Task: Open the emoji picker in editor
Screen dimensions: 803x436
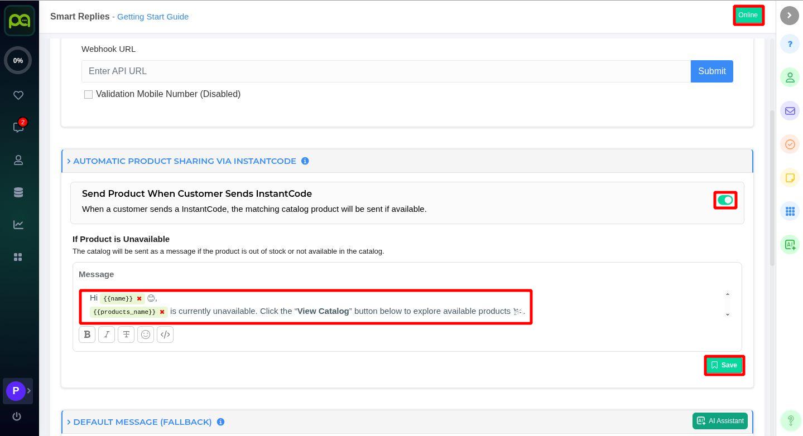Action: tap(146, 335)
